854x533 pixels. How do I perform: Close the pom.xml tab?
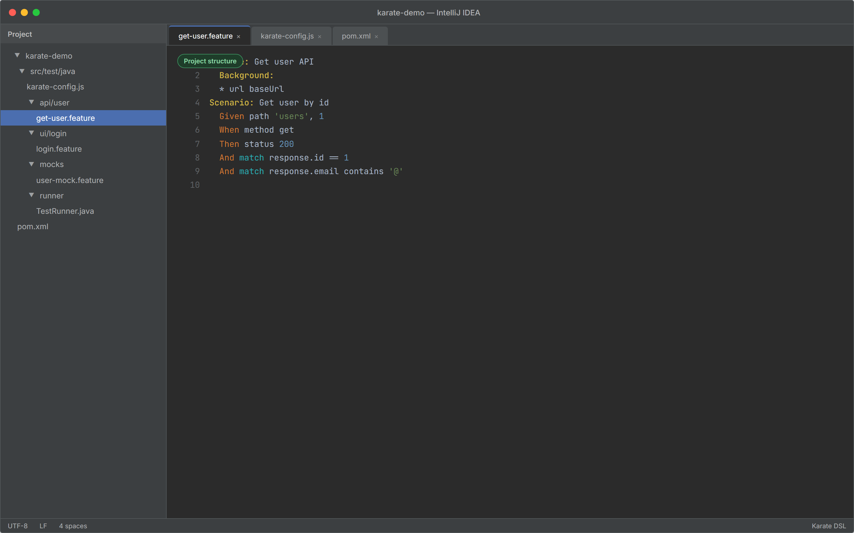pyautogui.click(x=376, y=37)
